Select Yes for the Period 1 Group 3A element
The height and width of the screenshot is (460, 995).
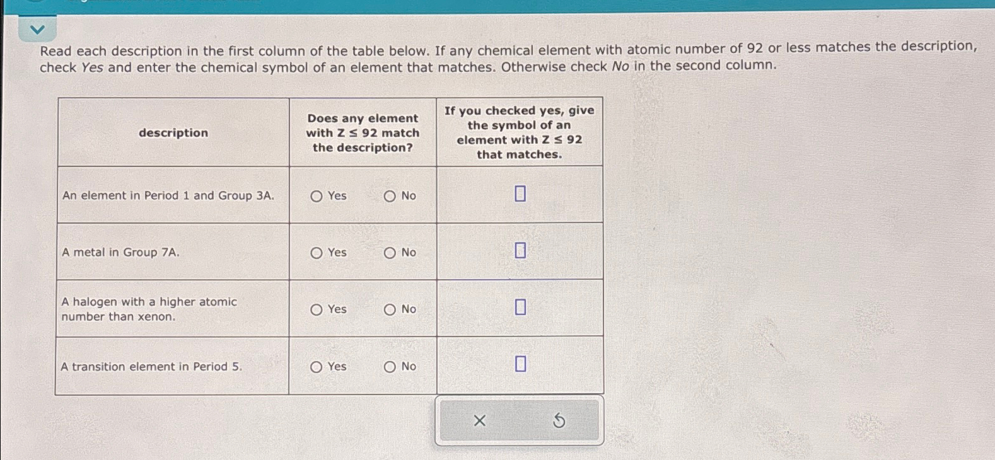(x=316, y=196)
